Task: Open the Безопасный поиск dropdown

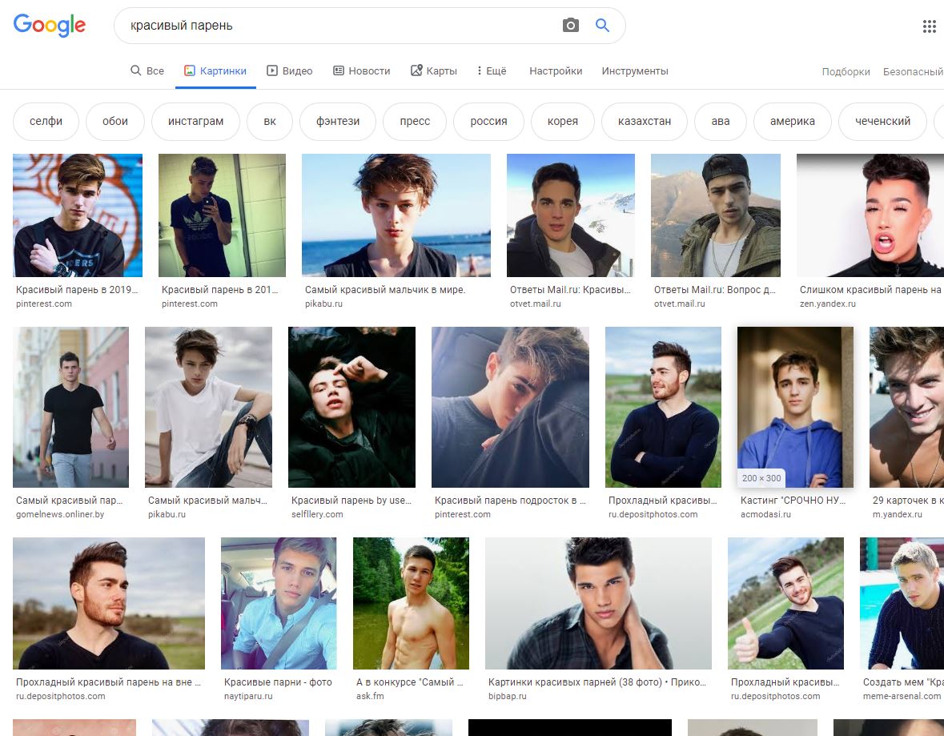Action: point(914,71)
